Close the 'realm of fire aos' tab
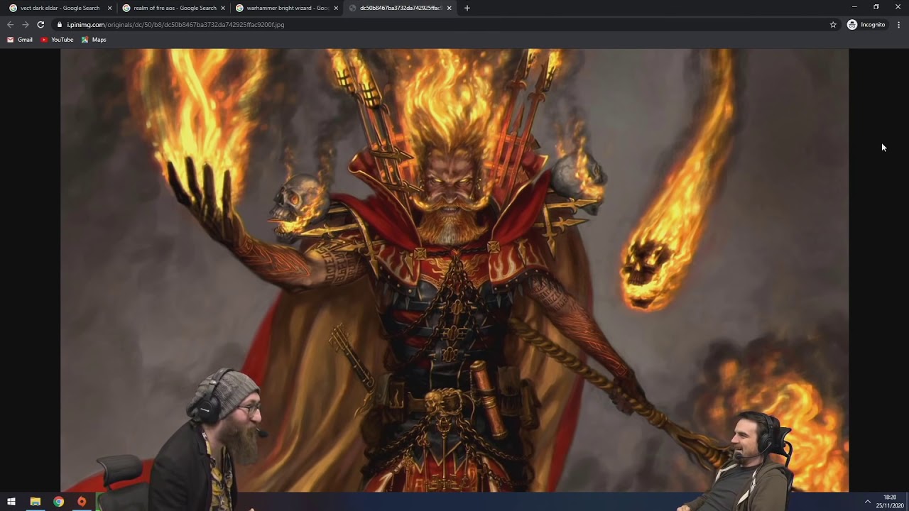 click(223, 8)
